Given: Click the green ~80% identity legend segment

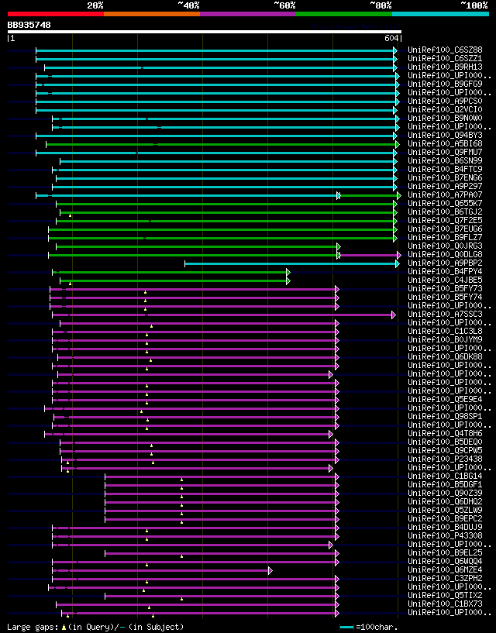Looking at the screenshot, I should click(344, 14).
